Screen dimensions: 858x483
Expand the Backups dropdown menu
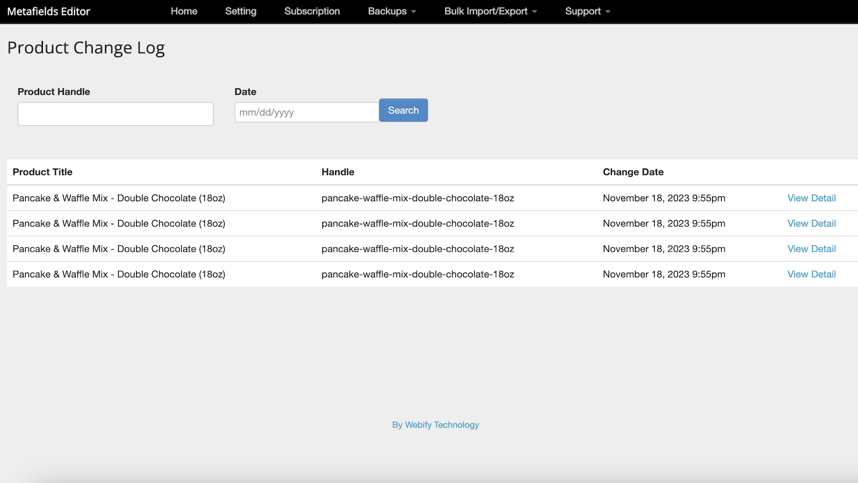pos(392,11)
